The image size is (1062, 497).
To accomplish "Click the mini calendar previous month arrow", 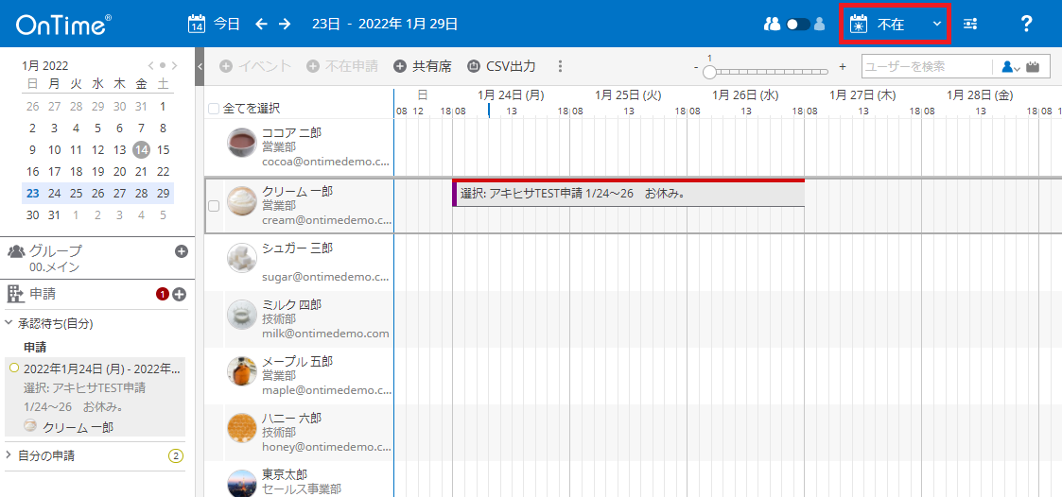I will [151, 66].
